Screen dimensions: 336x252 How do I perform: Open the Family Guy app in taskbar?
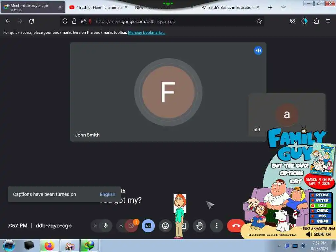(70, 245)
